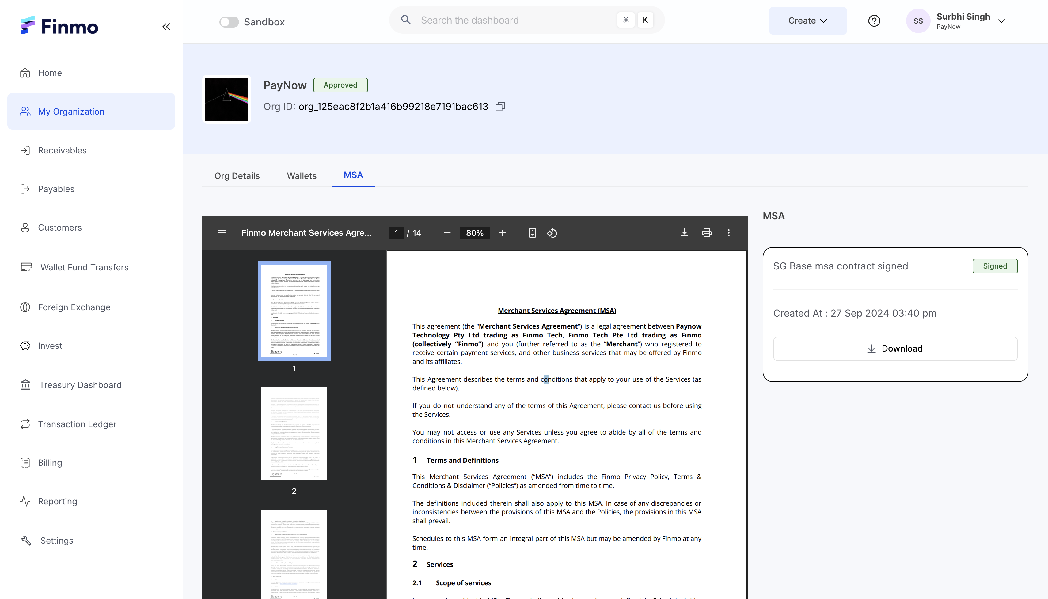The height and width of the screenshot is (599, 1048).
Task: Toggle the Sandbox switch
Action: (x=229, y=22)
